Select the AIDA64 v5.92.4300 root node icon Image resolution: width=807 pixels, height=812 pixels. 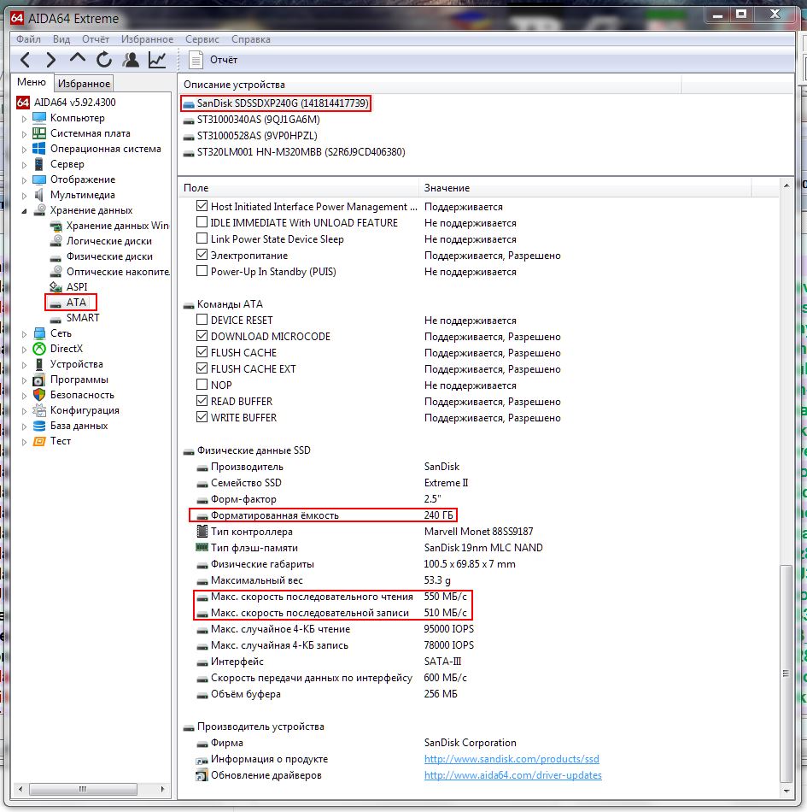coord(23,102)
